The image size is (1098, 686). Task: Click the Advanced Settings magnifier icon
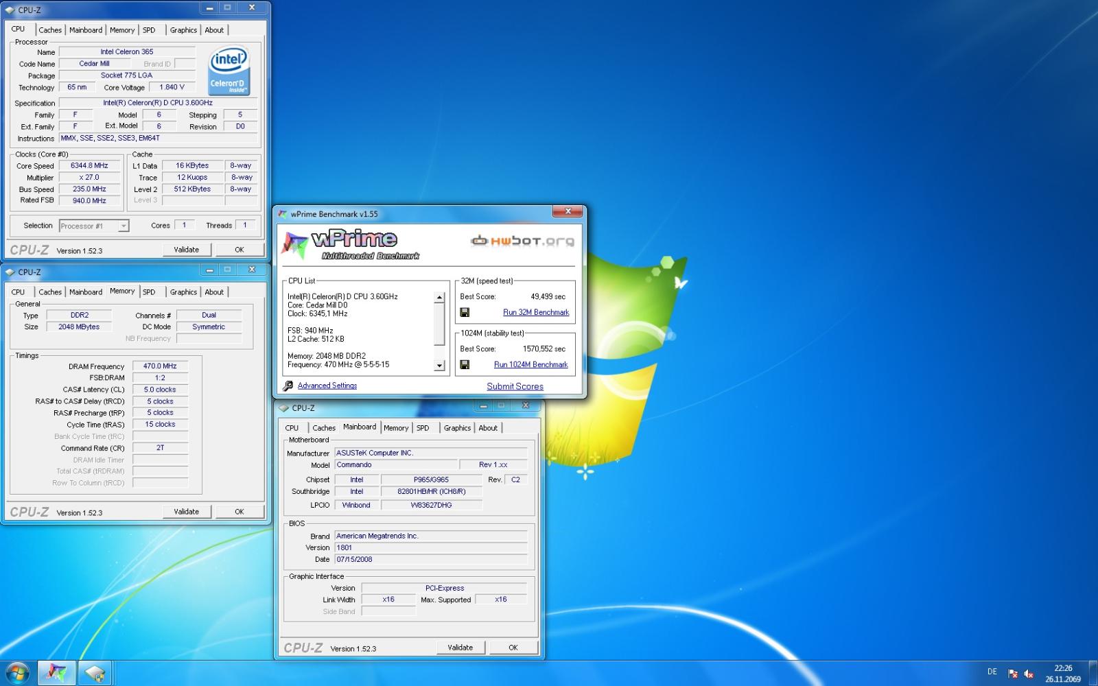(x=288, y=386)
